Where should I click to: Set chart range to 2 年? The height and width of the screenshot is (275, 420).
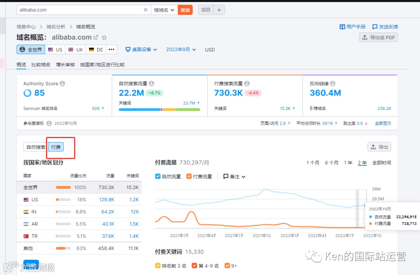point(362,163)
